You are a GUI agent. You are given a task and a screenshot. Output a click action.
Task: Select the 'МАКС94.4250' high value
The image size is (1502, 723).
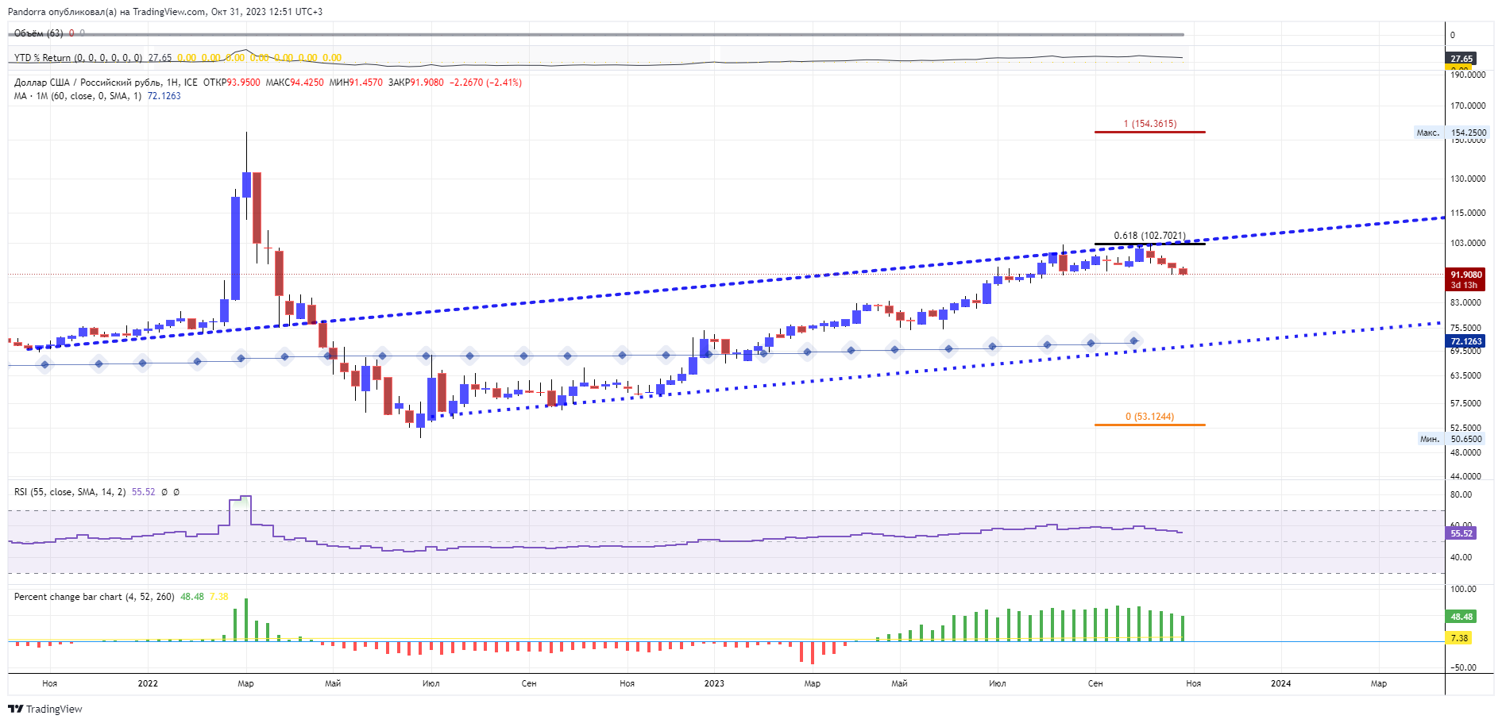(294, 83)
